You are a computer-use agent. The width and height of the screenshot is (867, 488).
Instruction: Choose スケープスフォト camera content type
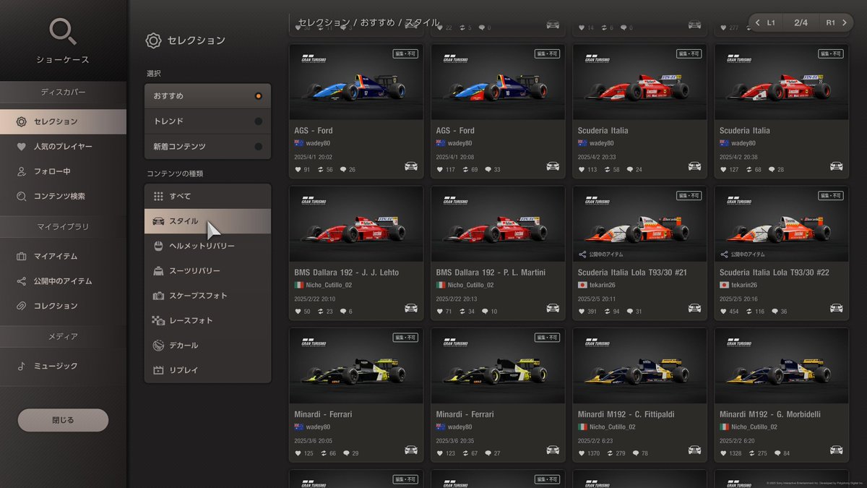tap(207, 296)
